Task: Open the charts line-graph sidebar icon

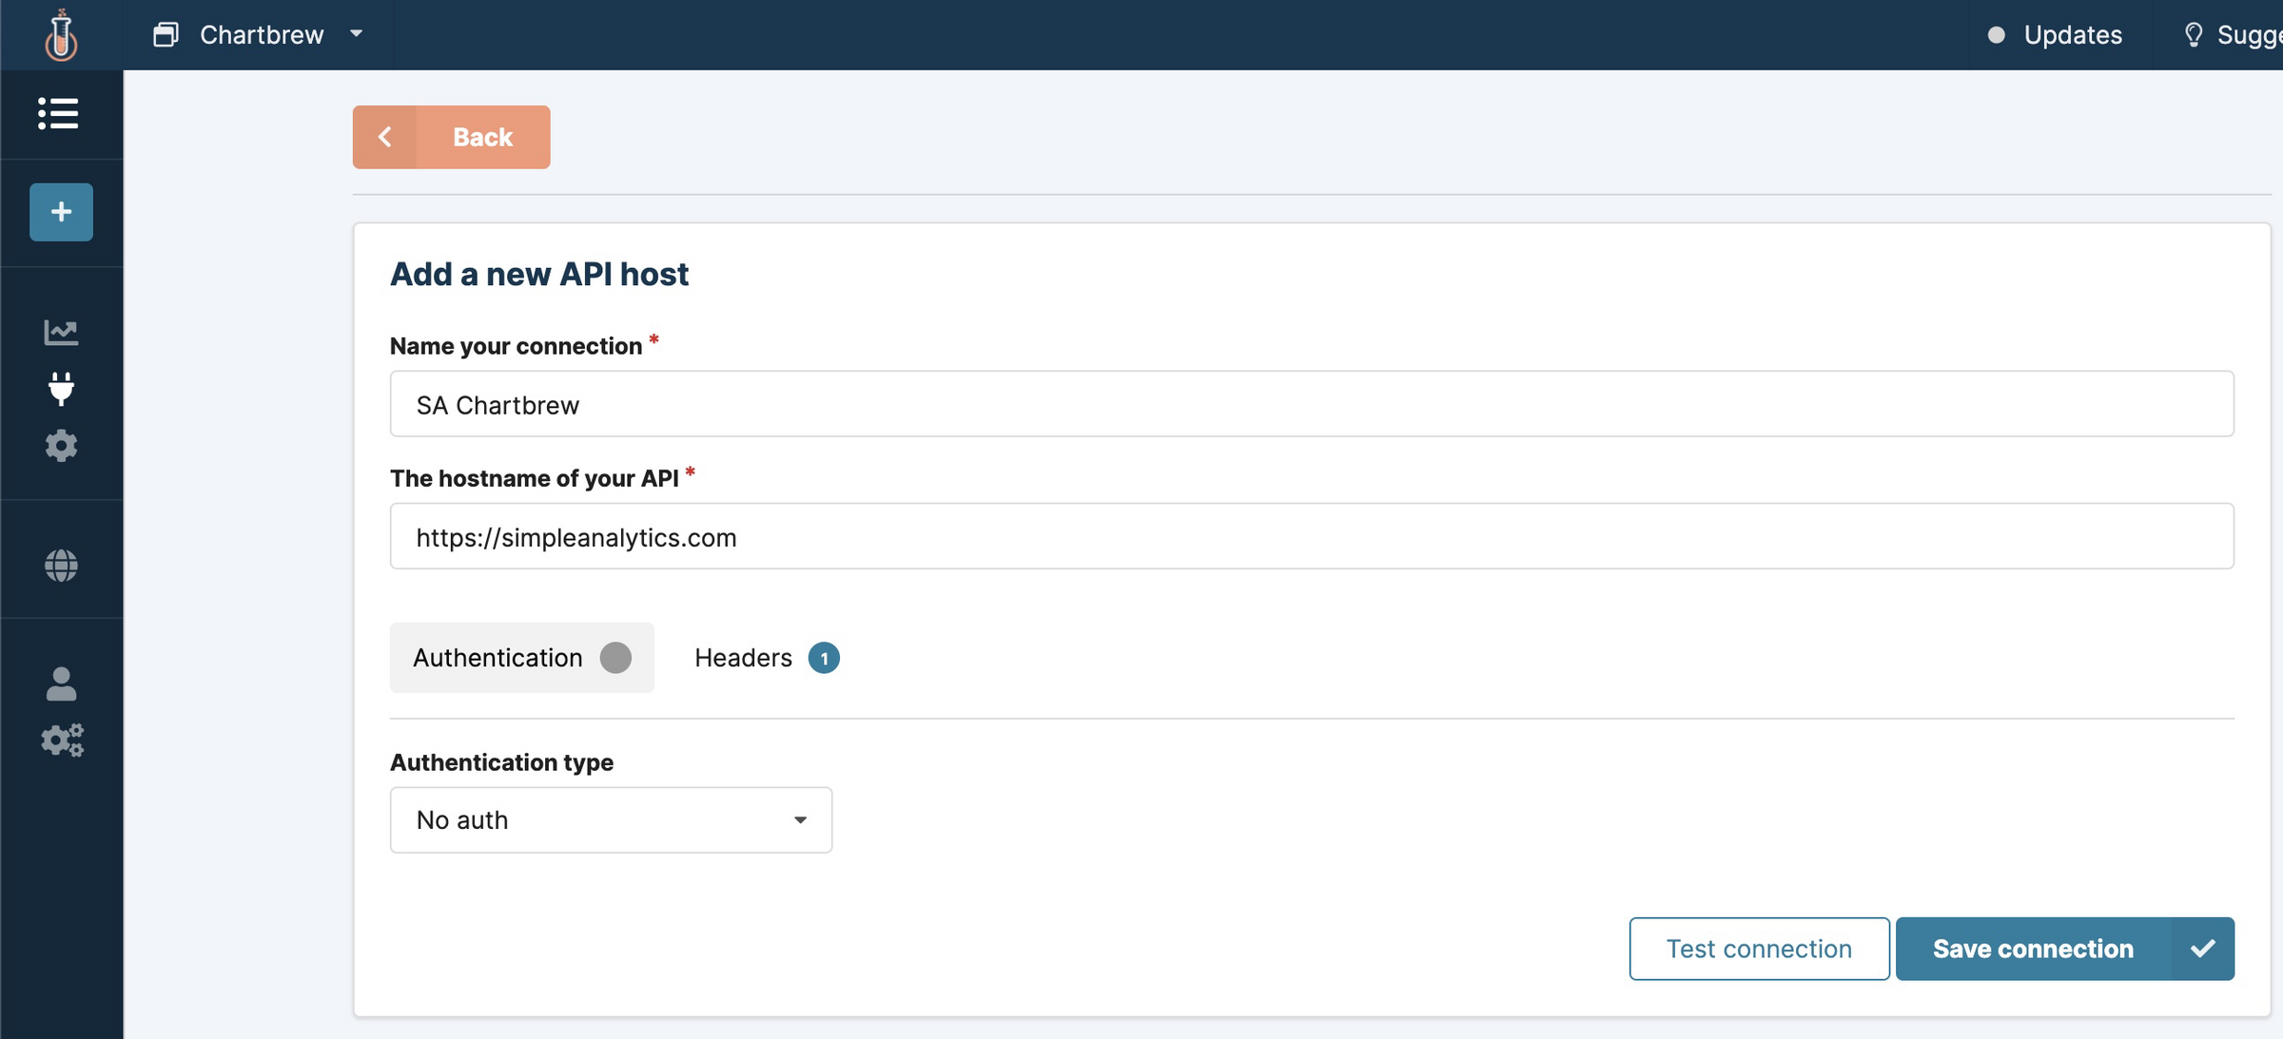Action: pos(61,332)
